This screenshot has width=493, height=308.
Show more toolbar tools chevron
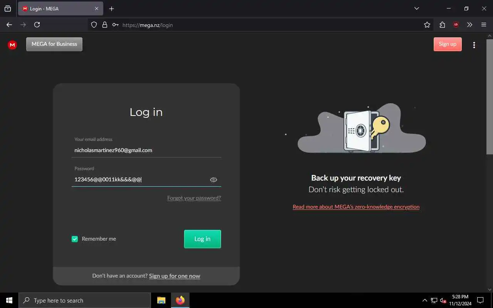pyautogui.click(x=470, y=25)
